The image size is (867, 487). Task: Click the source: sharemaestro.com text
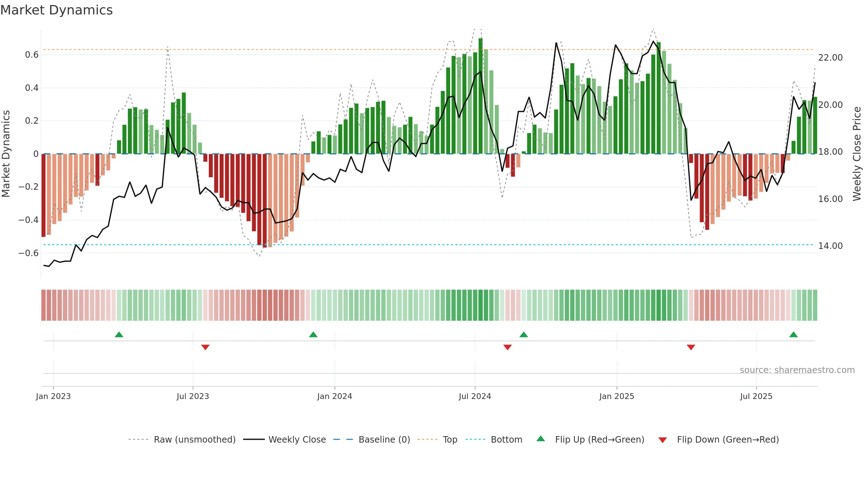click(797, 370)
